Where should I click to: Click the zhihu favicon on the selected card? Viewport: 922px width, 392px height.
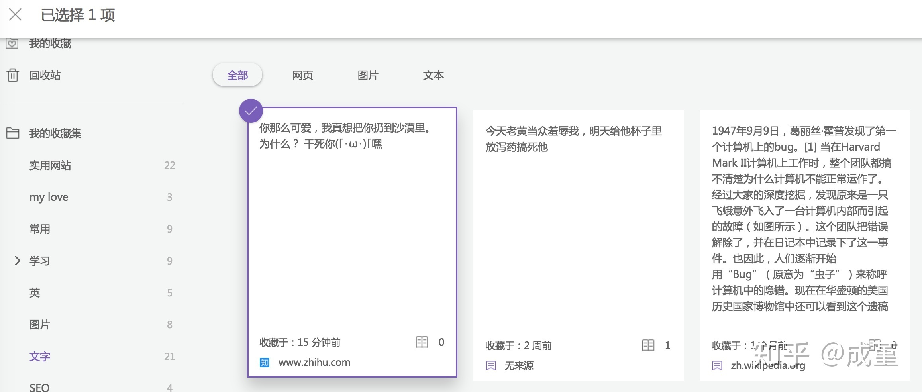click(x=265, y=363)
